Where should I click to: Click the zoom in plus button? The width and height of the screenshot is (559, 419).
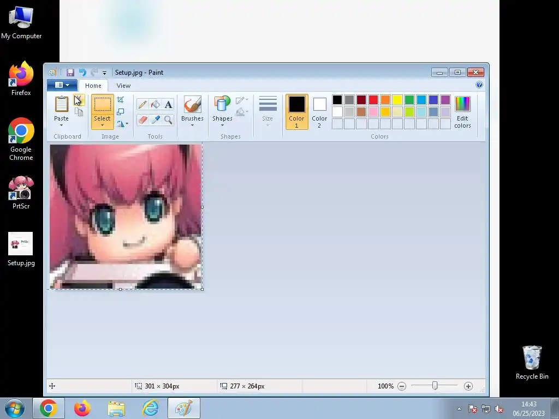pos(468,386)
